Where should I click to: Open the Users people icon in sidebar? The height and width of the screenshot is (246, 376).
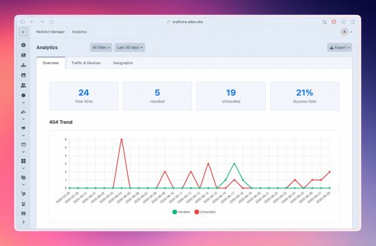point(23,85)
